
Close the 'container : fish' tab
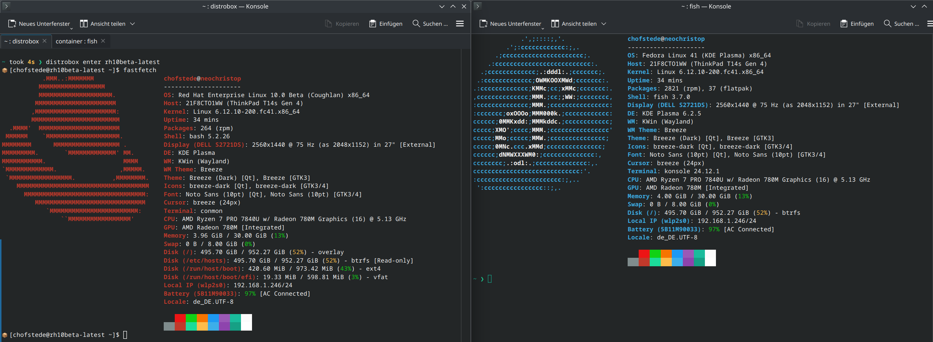click(x=103, y=41)
